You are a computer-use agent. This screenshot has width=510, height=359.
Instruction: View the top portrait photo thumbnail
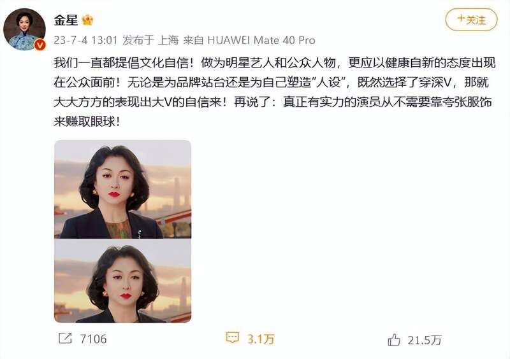tap(122, 189)
